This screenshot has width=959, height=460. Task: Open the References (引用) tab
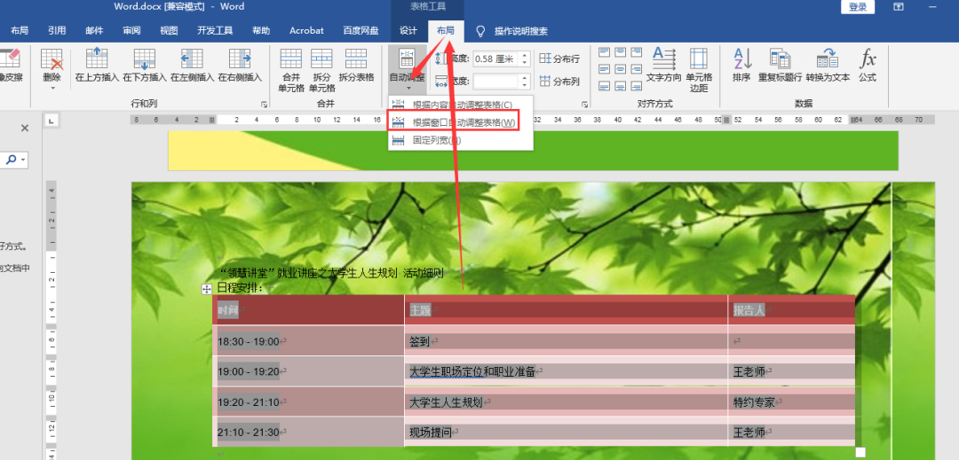[57, 30]
